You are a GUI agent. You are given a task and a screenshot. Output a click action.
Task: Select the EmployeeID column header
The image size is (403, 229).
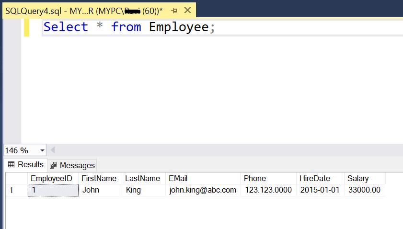click(x=52, y=178)
